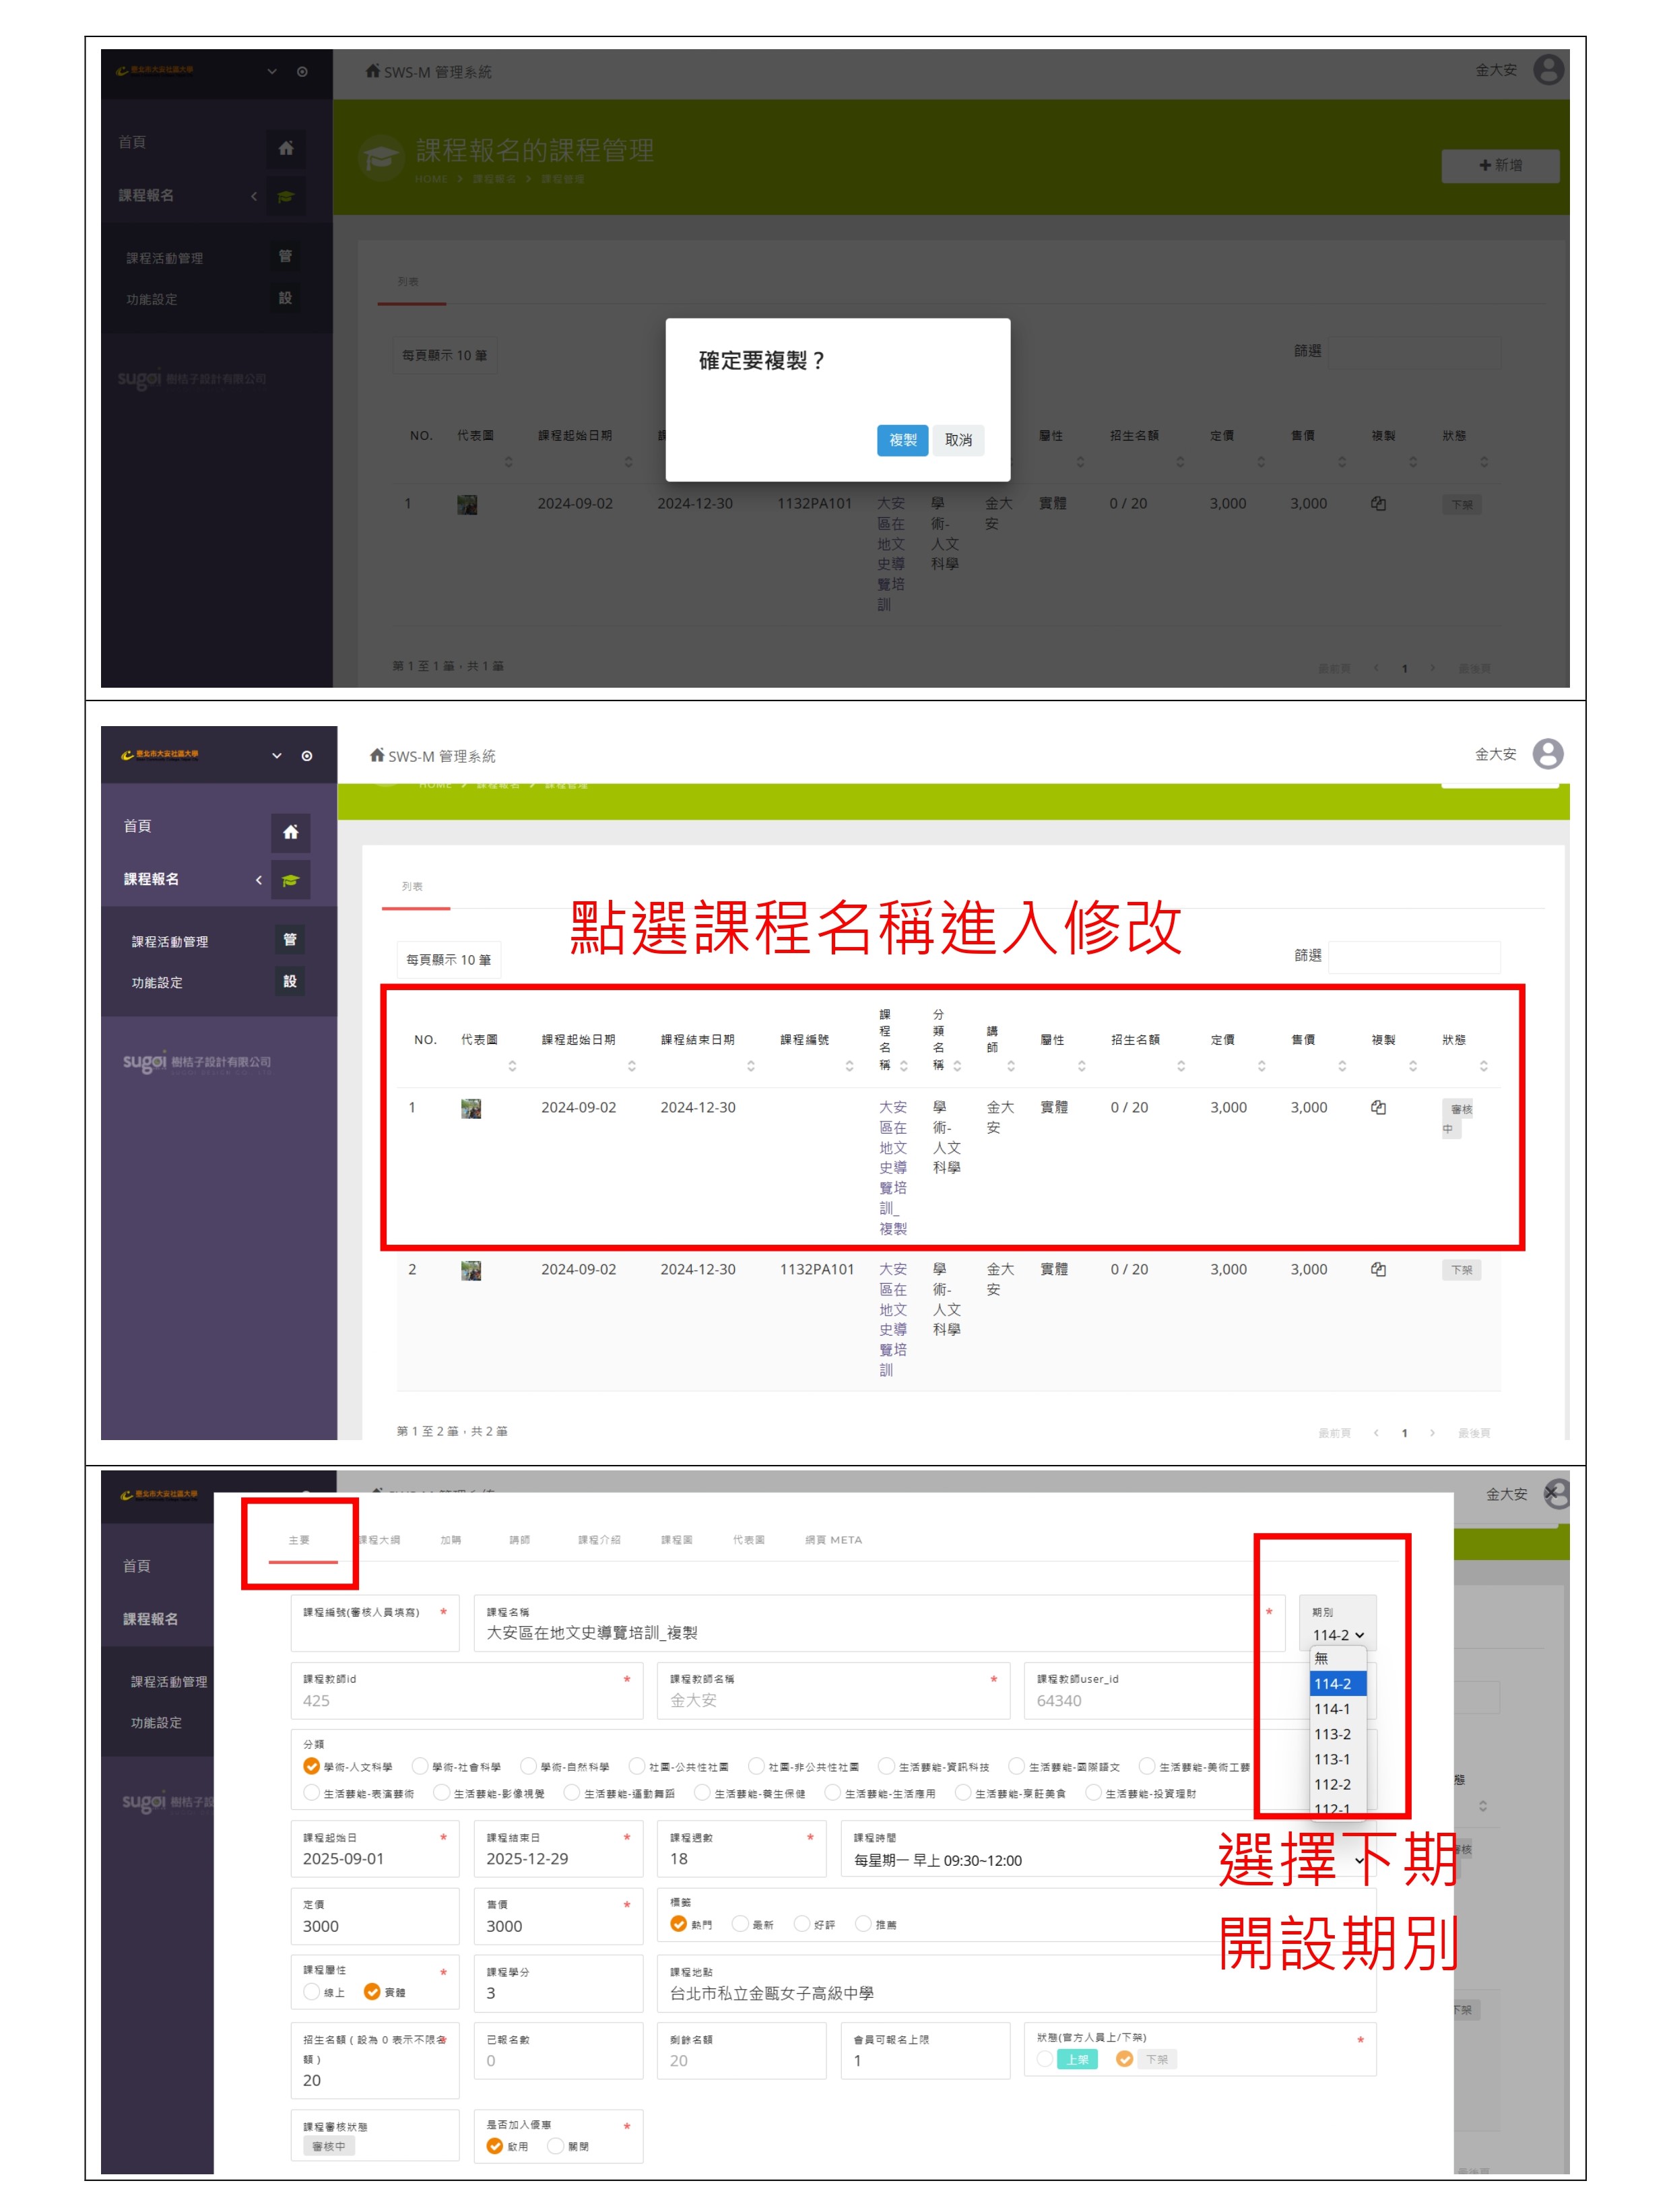Select 生活藝能-資訊科技 category radio
Screen dimensions: 1671x2212
886,1766
